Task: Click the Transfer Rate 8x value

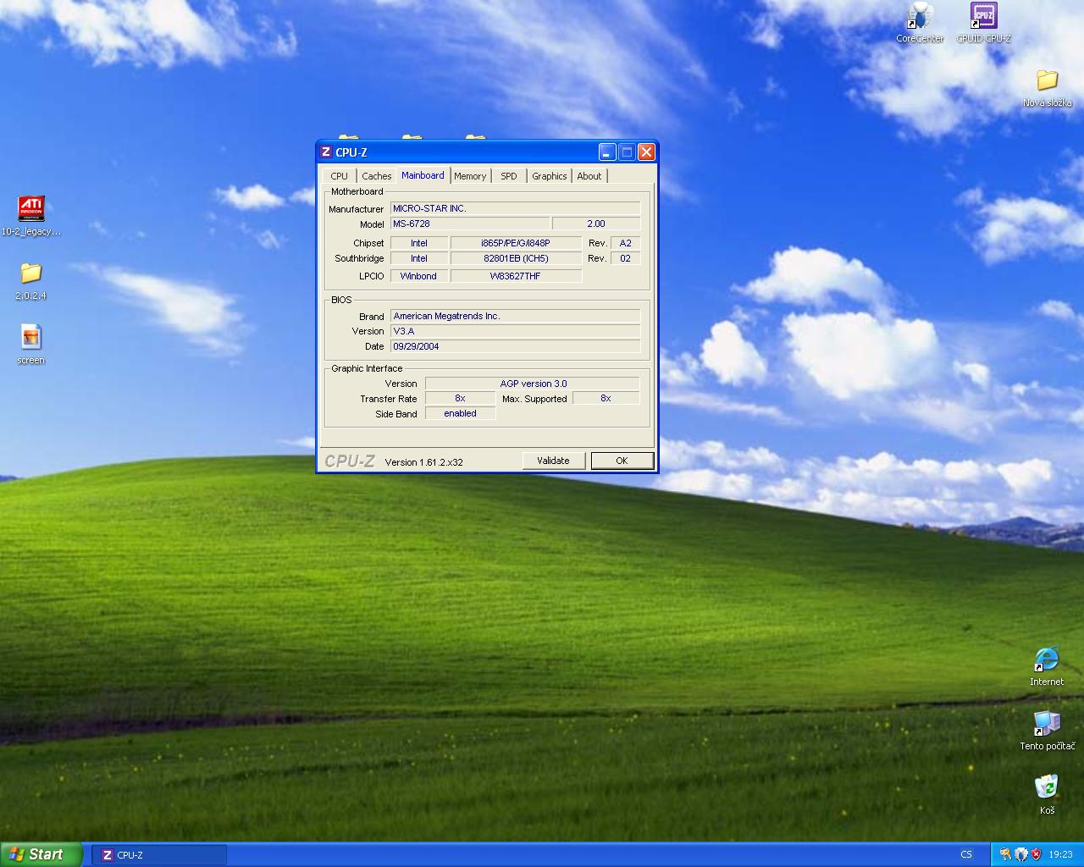Action: click(x=460, y=398)
